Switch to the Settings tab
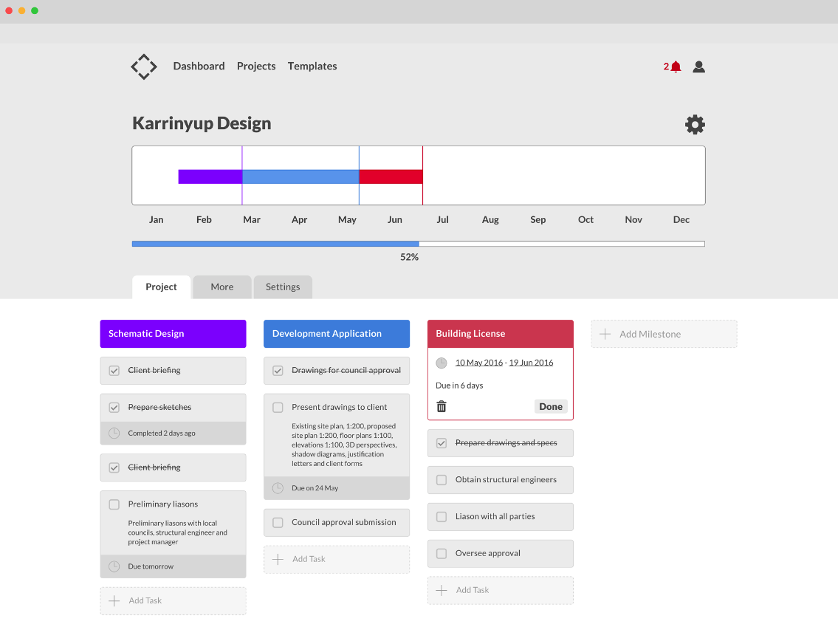 click(x=283, y=287)
